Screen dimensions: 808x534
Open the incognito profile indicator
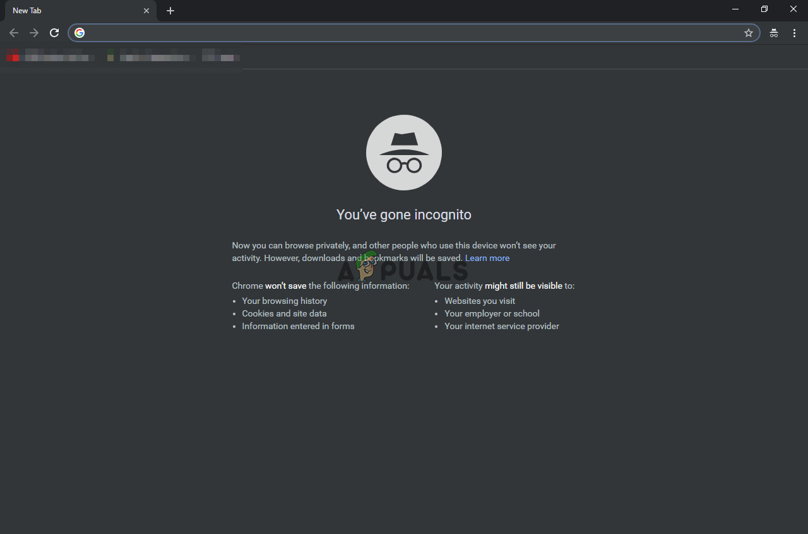[774, 33]
